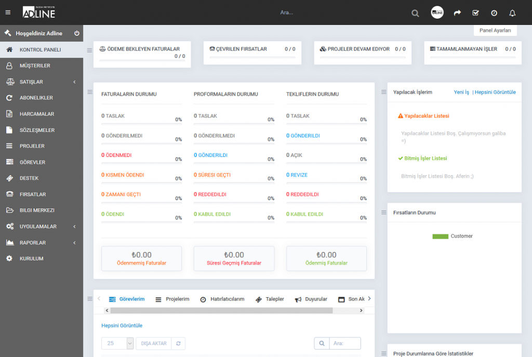Click the clock timer icon in header
Screen dimensions: 532x357
tap(494, 13)
